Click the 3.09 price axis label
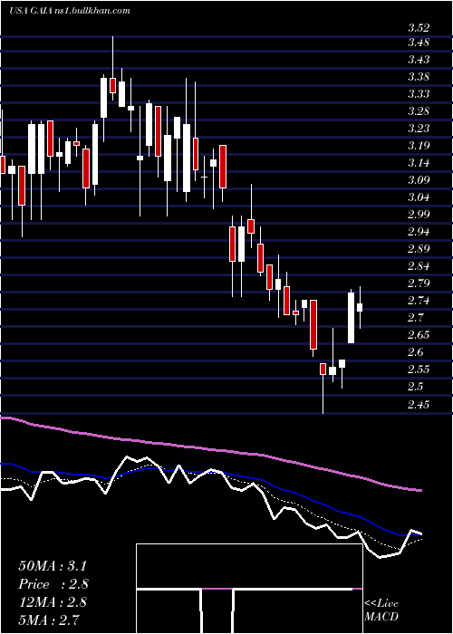 [419, 179]
